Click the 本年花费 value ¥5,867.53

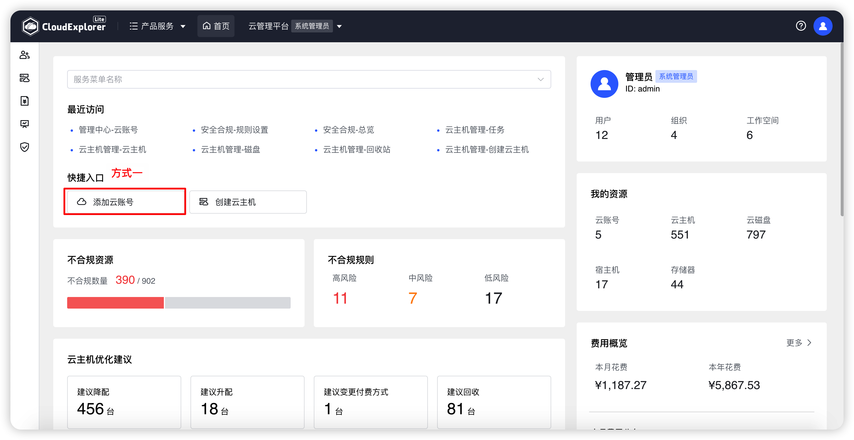click(734, 385)
